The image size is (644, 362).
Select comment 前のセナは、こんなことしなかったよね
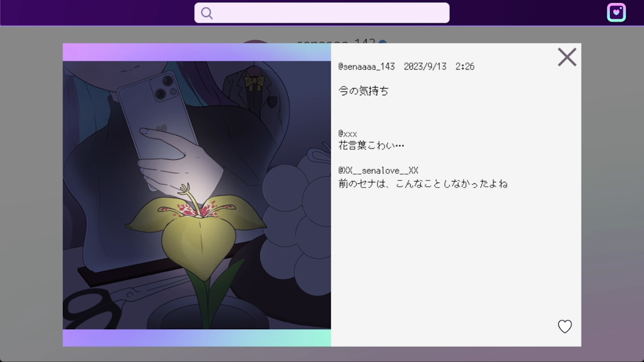[423, 184]
